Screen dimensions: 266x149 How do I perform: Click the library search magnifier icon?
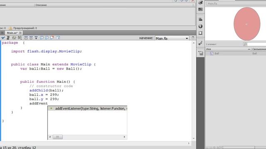[245, 44]
